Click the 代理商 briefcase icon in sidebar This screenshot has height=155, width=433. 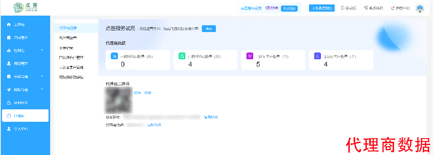9,116
